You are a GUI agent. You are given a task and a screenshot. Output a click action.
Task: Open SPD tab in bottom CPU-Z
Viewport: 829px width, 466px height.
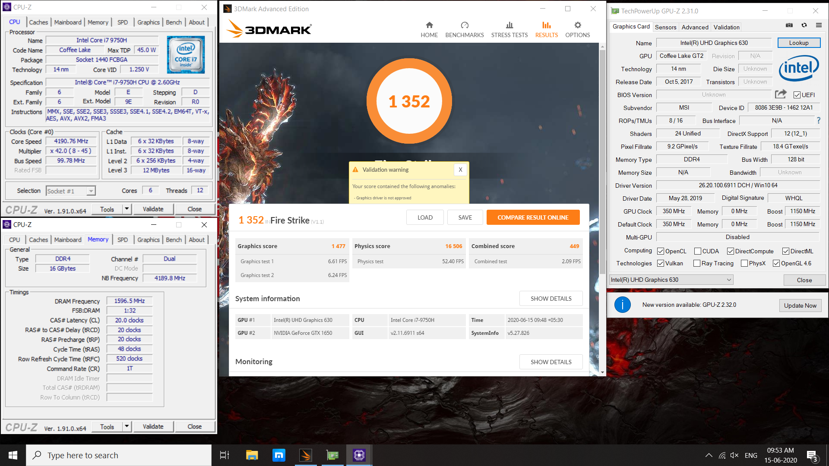click(123, 239)
